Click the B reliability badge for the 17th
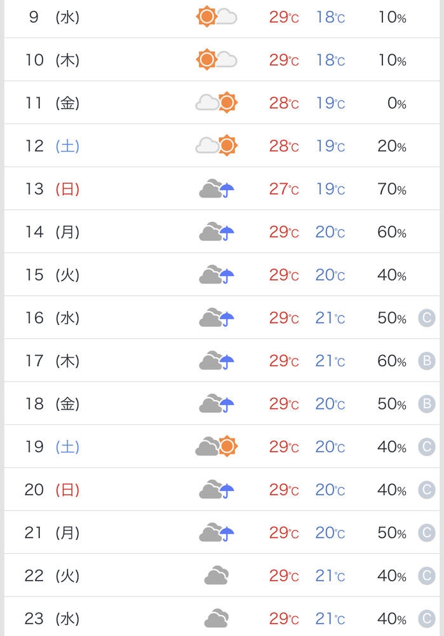 coord(427,361)
